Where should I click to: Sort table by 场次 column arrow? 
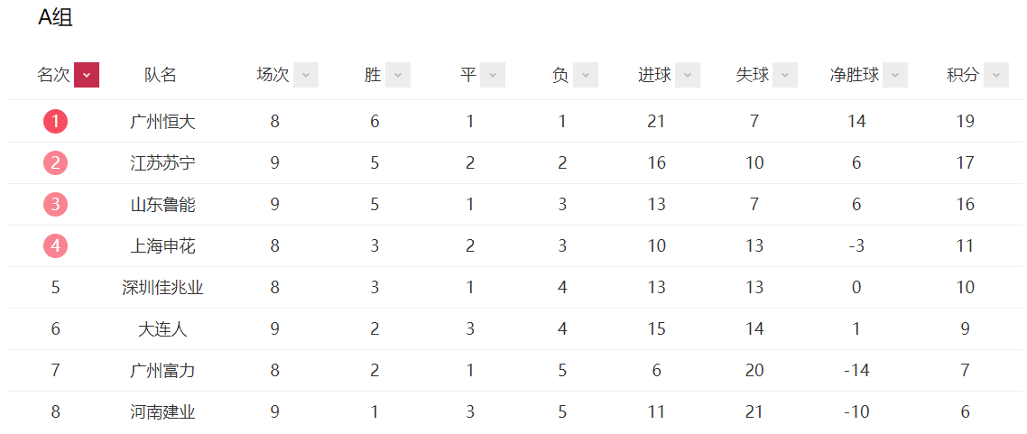[x=306, y=75]
